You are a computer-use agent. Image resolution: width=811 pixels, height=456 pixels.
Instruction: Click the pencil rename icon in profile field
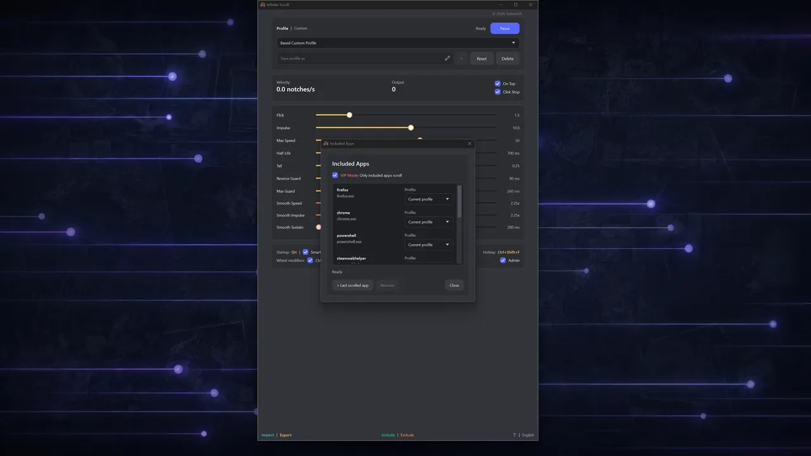tap(447, 58)
